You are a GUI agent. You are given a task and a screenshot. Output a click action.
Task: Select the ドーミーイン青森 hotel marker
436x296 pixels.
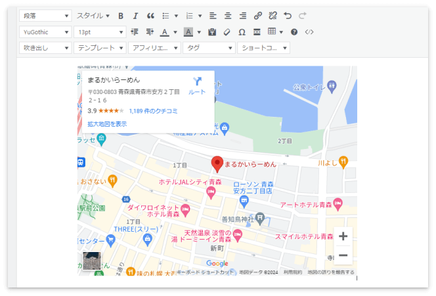(x=237, y=236)
